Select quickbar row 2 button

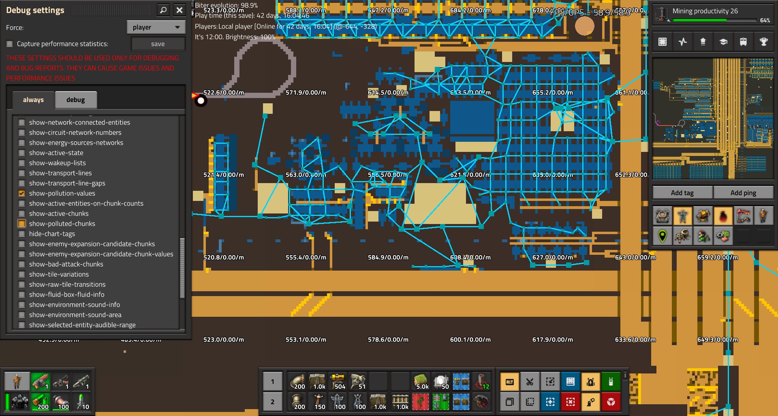click(272, 402)
